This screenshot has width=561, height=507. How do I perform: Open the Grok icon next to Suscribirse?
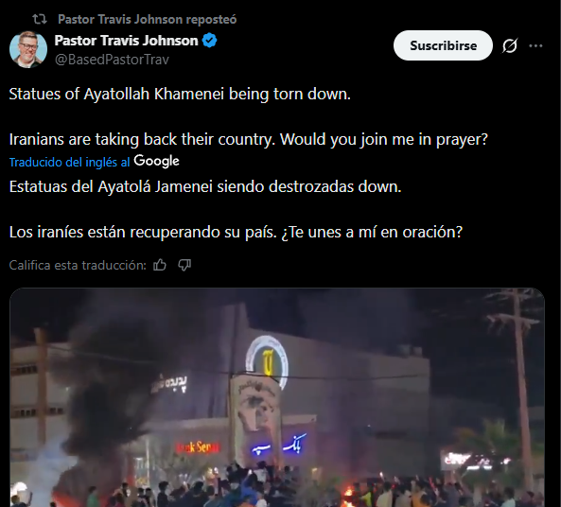pos(510,45)
